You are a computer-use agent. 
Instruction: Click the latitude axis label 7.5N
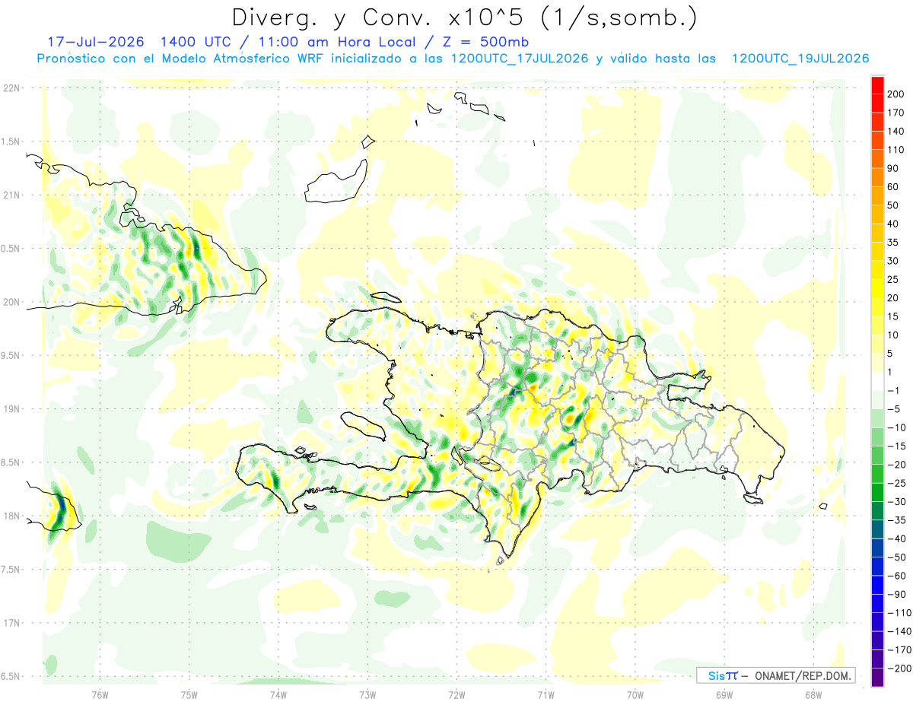[x=11, y=570]
